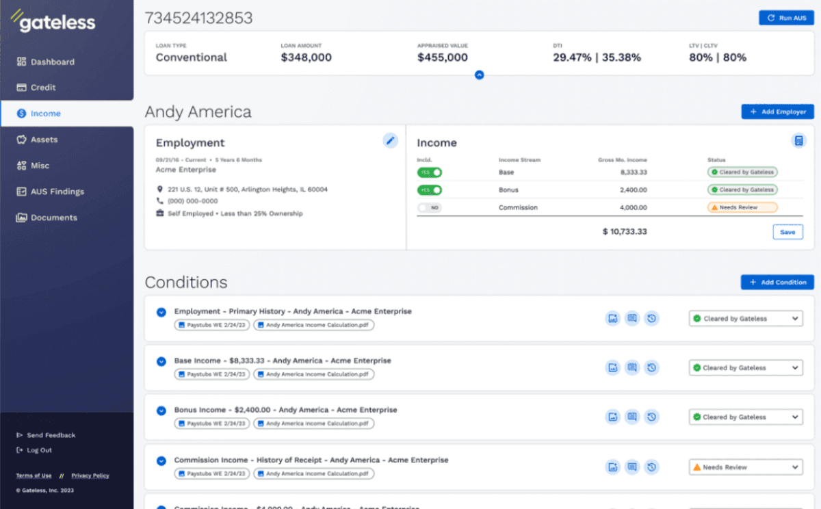Click the Add Condition button

(777, 282)
